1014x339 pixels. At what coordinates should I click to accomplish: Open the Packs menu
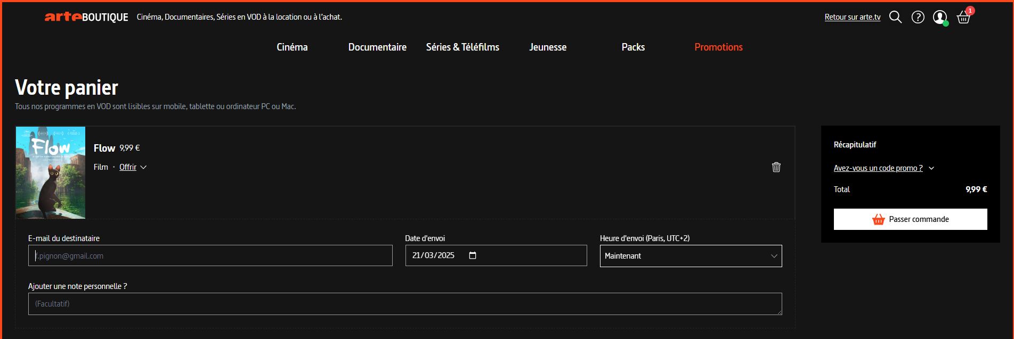coord(633,47)
